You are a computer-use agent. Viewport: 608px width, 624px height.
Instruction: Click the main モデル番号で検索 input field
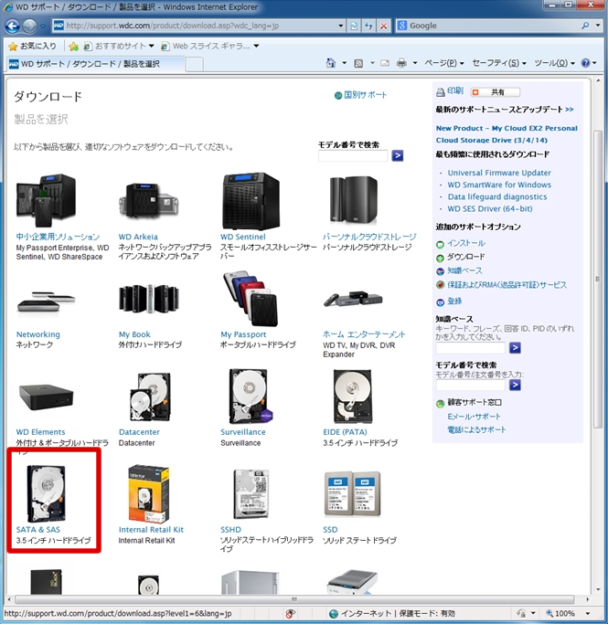[353, 156]
